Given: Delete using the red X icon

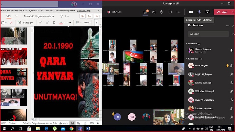Looking at the screenshot, I should point(11,23).
